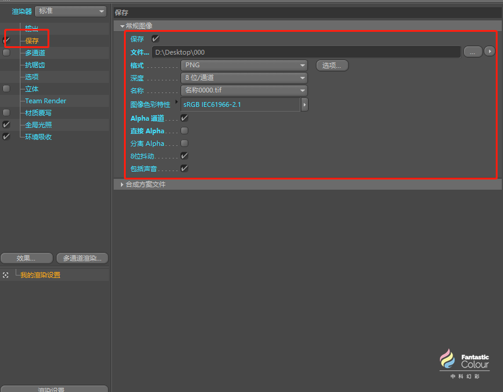
Task: Click the 选项... format options button
Action: click(332, 65)
